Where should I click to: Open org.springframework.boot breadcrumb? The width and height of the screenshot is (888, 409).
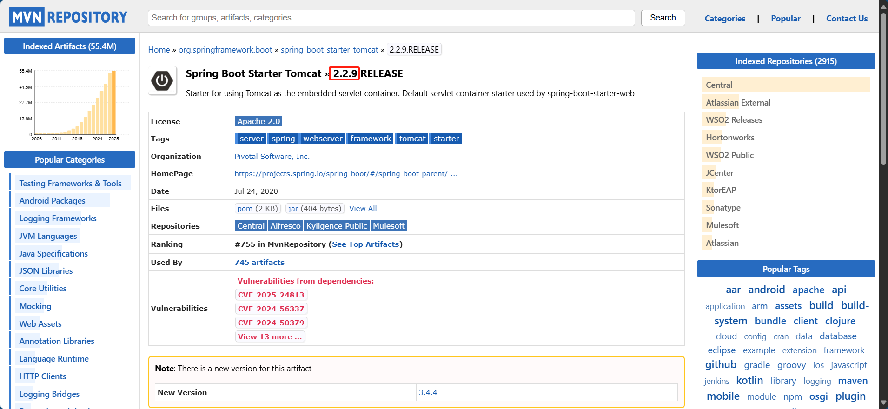coord(225,50)
